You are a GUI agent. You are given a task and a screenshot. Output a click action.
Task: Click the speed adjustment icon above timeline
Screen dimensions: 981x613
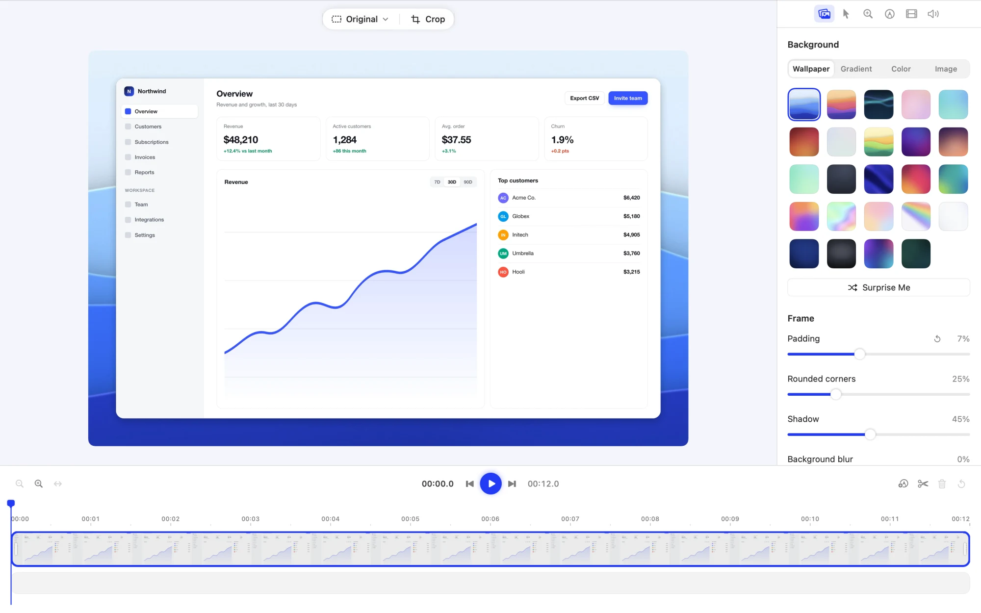tap(903, 484)
